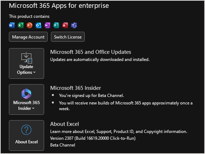Click the OneNote app icon
Image resolution: width=205 pixels, height=154 pixels.
point(47,25)
